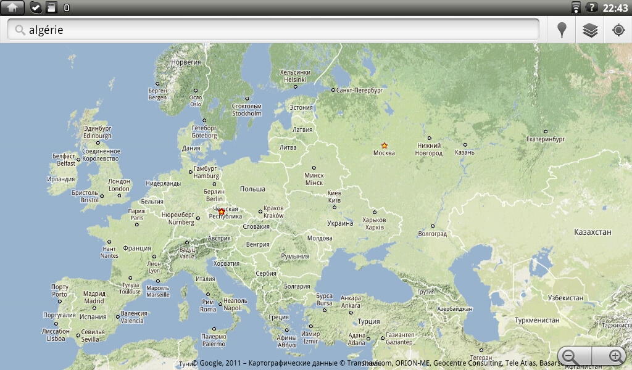
Task: Open the SD card notification icon
Action: tap(51, 7)
